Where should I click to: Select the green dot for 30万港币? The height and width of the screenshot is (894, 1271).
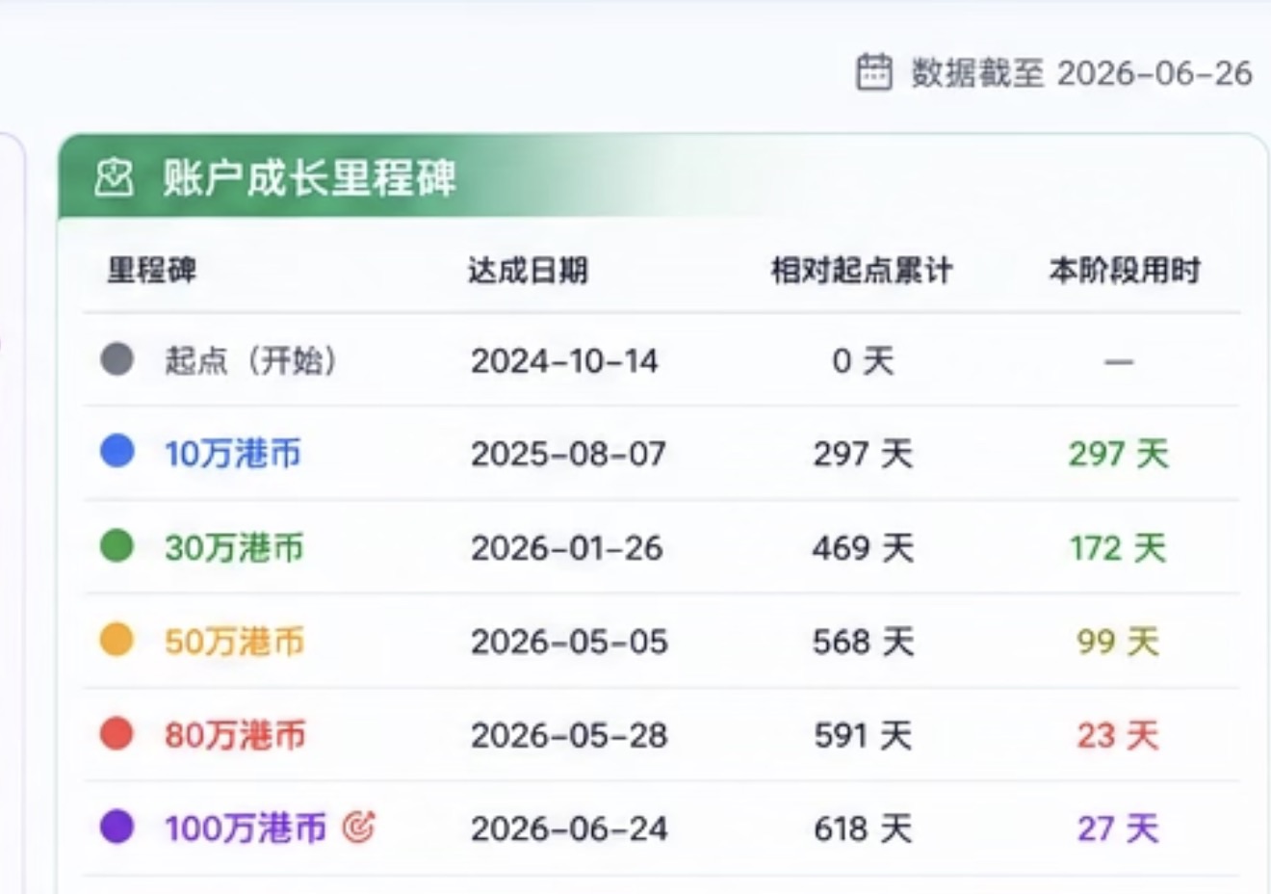point(117,545)
